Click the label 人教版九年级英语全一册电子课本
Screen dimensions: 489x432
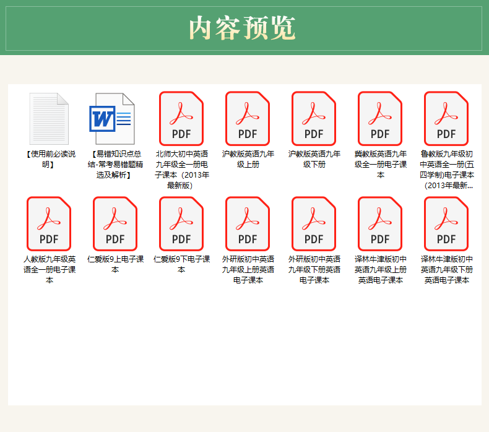(50, 269)
